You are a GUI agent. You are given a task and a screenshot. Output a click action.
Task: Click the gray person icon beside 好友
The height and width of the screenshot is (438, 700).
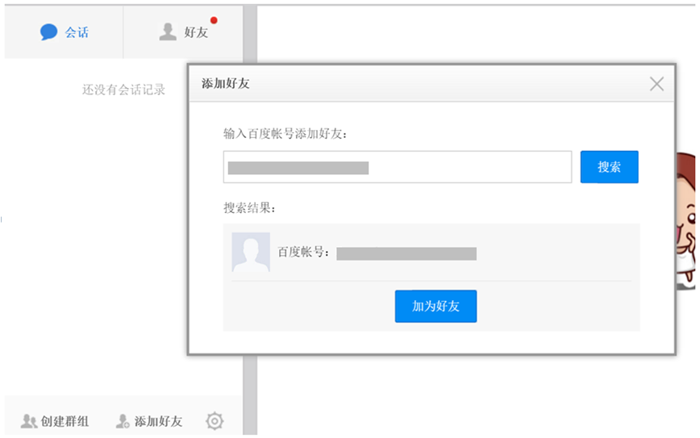pyautogui.click(x=168, y=31)
